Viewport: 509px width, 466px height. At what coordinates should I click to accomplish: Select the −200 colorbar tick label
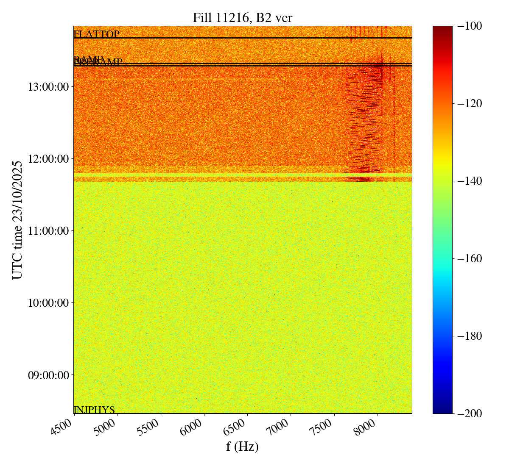470,413
